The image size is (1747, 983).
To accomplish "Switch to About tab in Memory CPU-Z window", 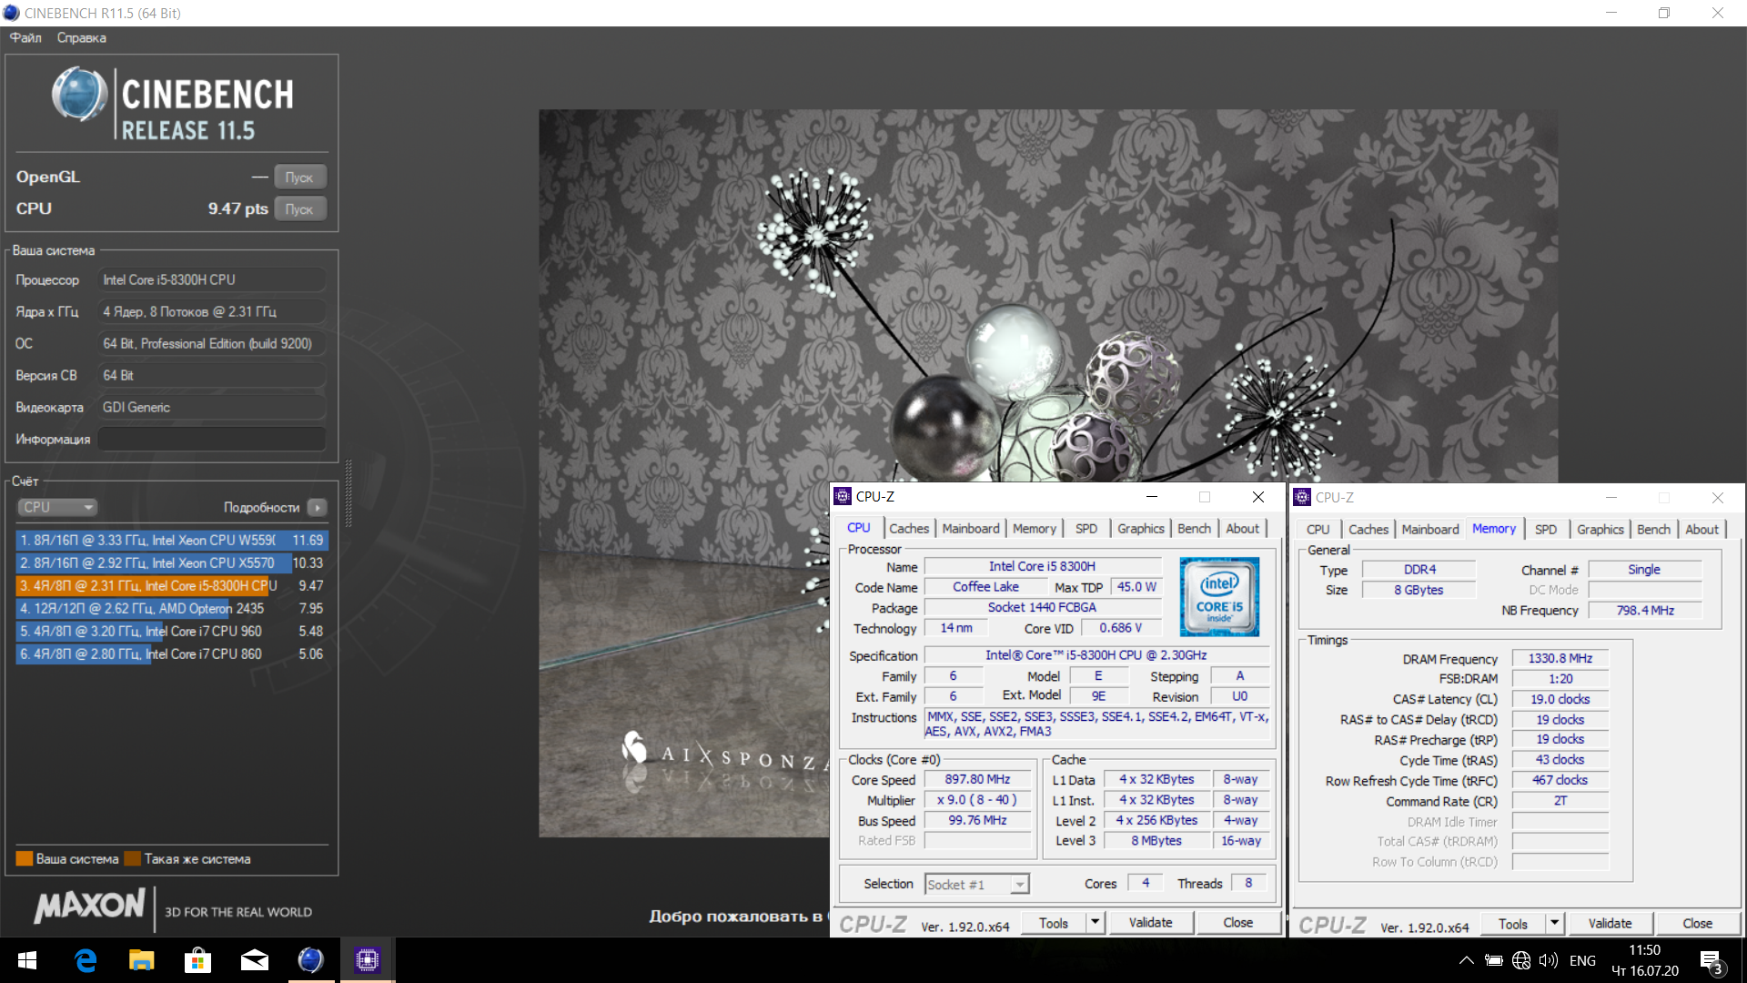I will 1702,529.
